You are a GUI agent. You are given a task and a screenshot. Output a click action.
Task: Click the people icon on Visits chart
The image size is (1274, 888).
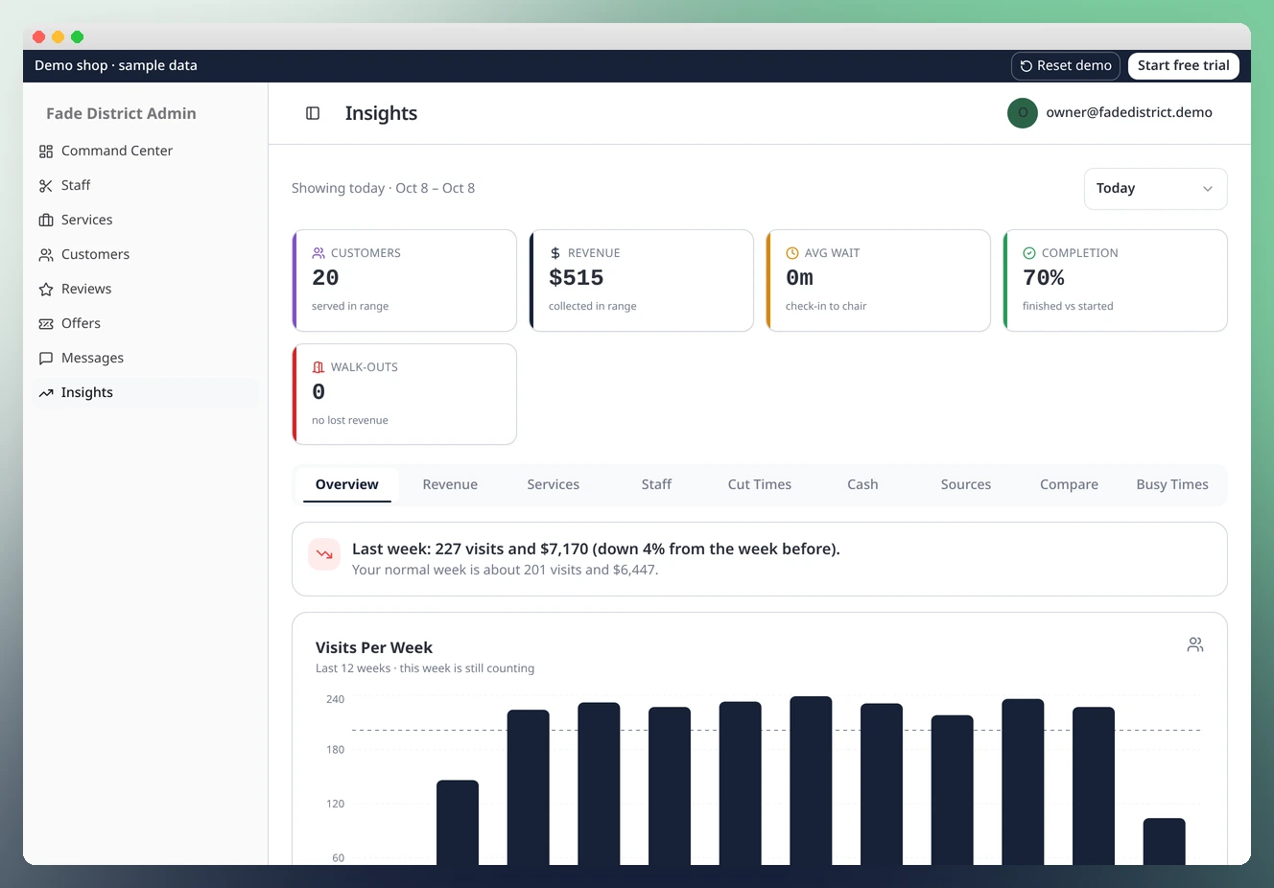[x=1195, y=644]
